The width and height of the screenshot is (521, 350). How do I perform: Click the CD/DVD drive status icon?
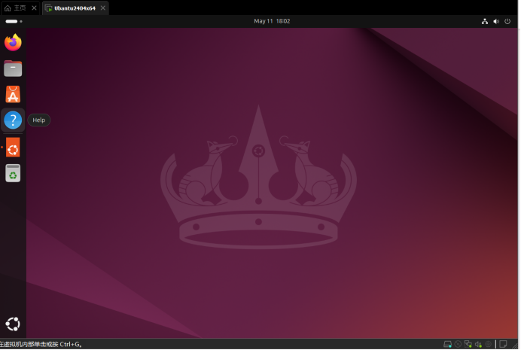[x=458, y=345]
